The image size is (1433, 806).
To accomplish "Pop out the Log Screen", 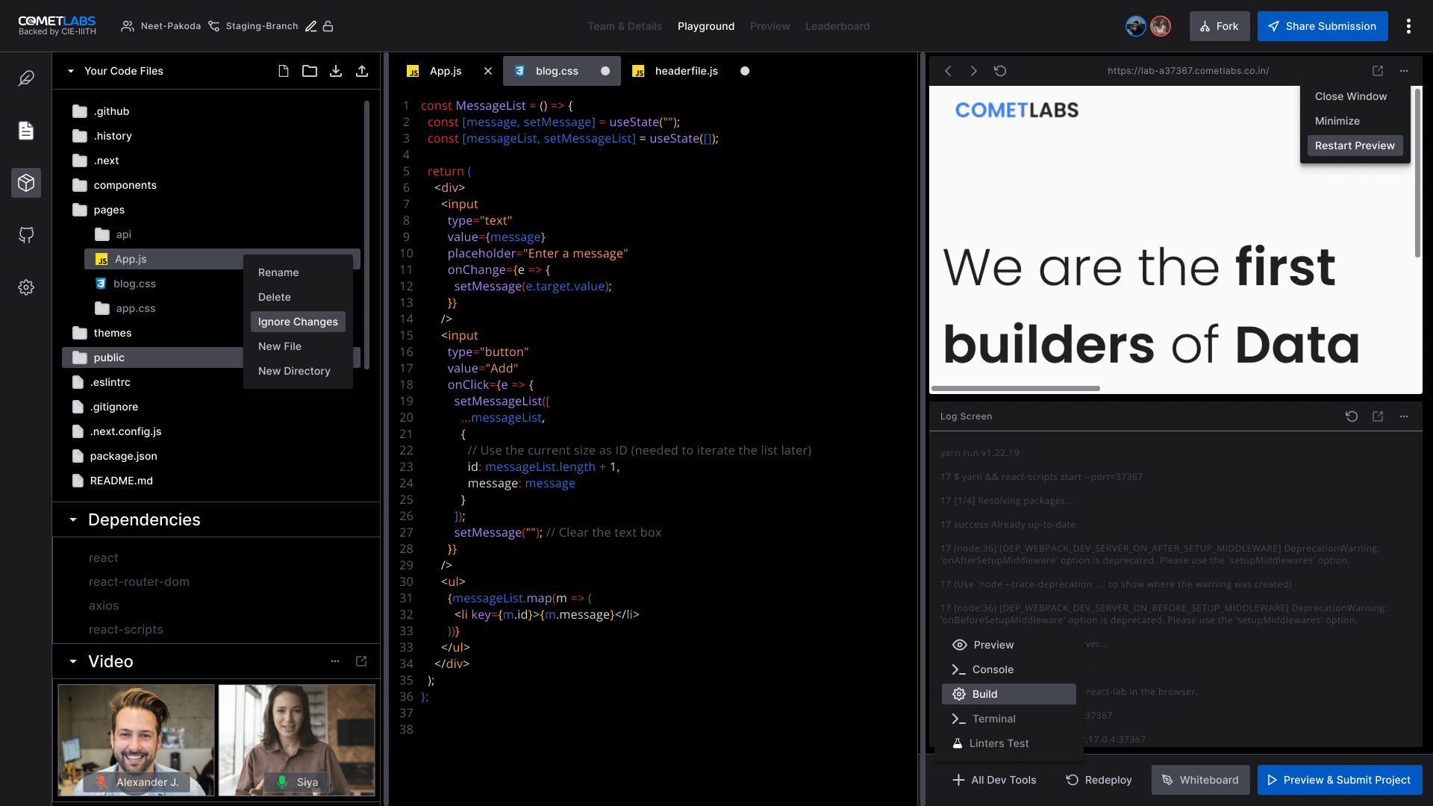I will pos(1378,416).
